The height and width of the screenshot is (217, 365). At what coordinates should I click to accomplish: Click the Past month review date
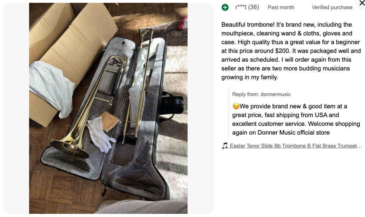point(281,7)
